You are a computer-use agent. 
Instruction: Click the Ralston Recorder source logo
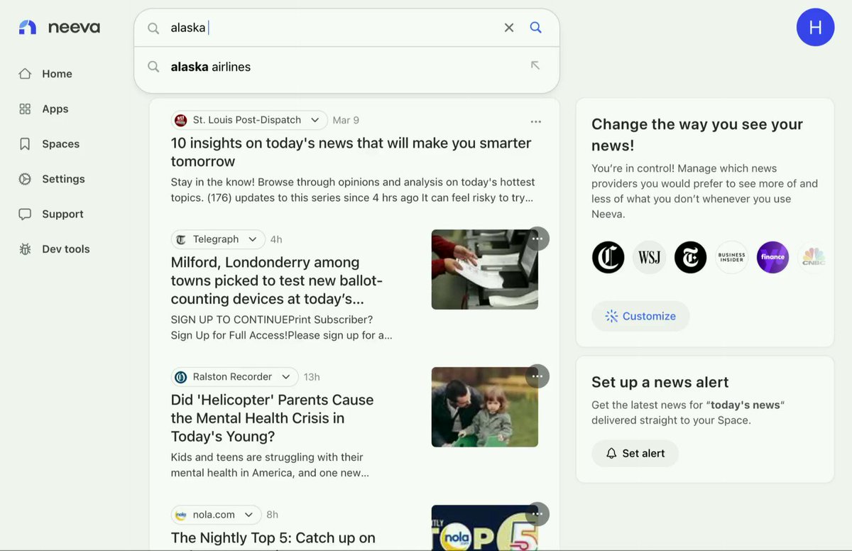tap(181, 376)
